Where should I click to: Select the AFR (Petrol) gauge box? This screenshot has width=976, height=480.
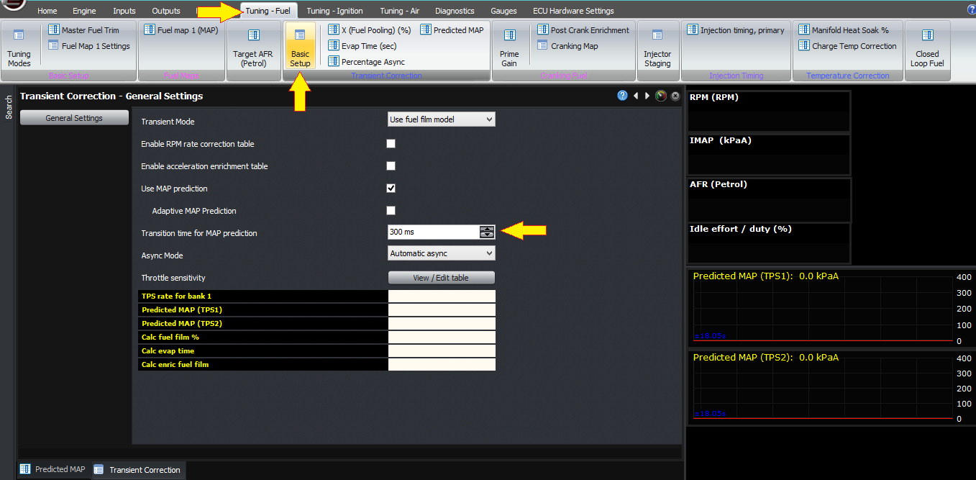pyautogui.click(x=769, y=199)
